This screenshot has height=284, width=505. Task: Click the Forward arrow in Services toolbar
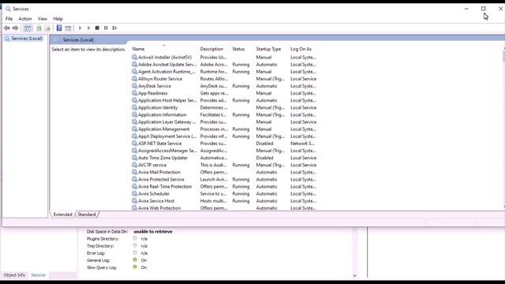(x=15, y=28)
